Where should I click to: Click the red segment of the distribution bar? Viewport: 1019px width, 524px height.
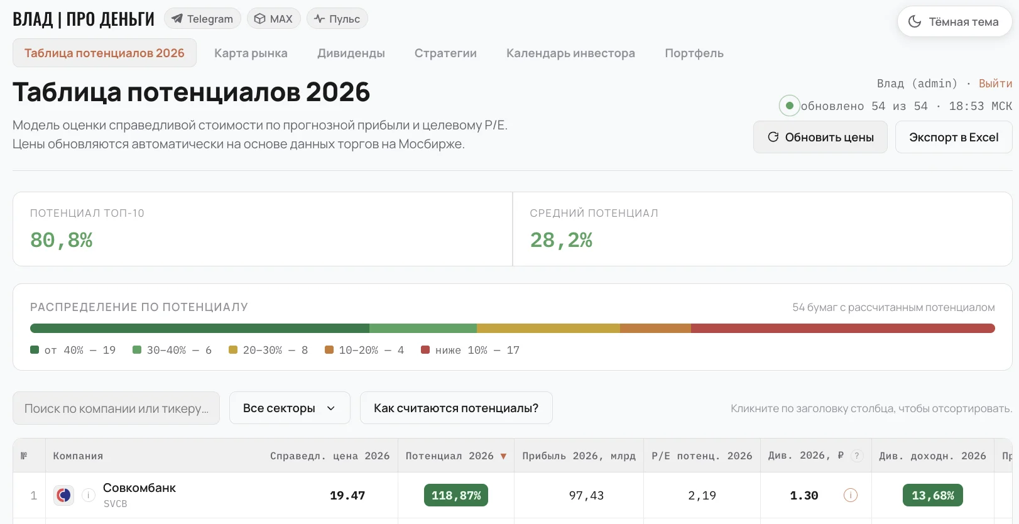click(843, 328)
